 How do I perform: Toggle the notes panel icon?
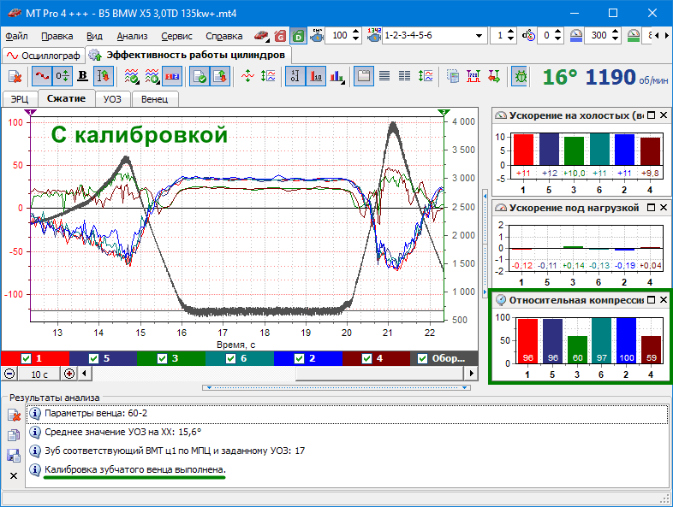pyautogui.click(x=364, y=77)
